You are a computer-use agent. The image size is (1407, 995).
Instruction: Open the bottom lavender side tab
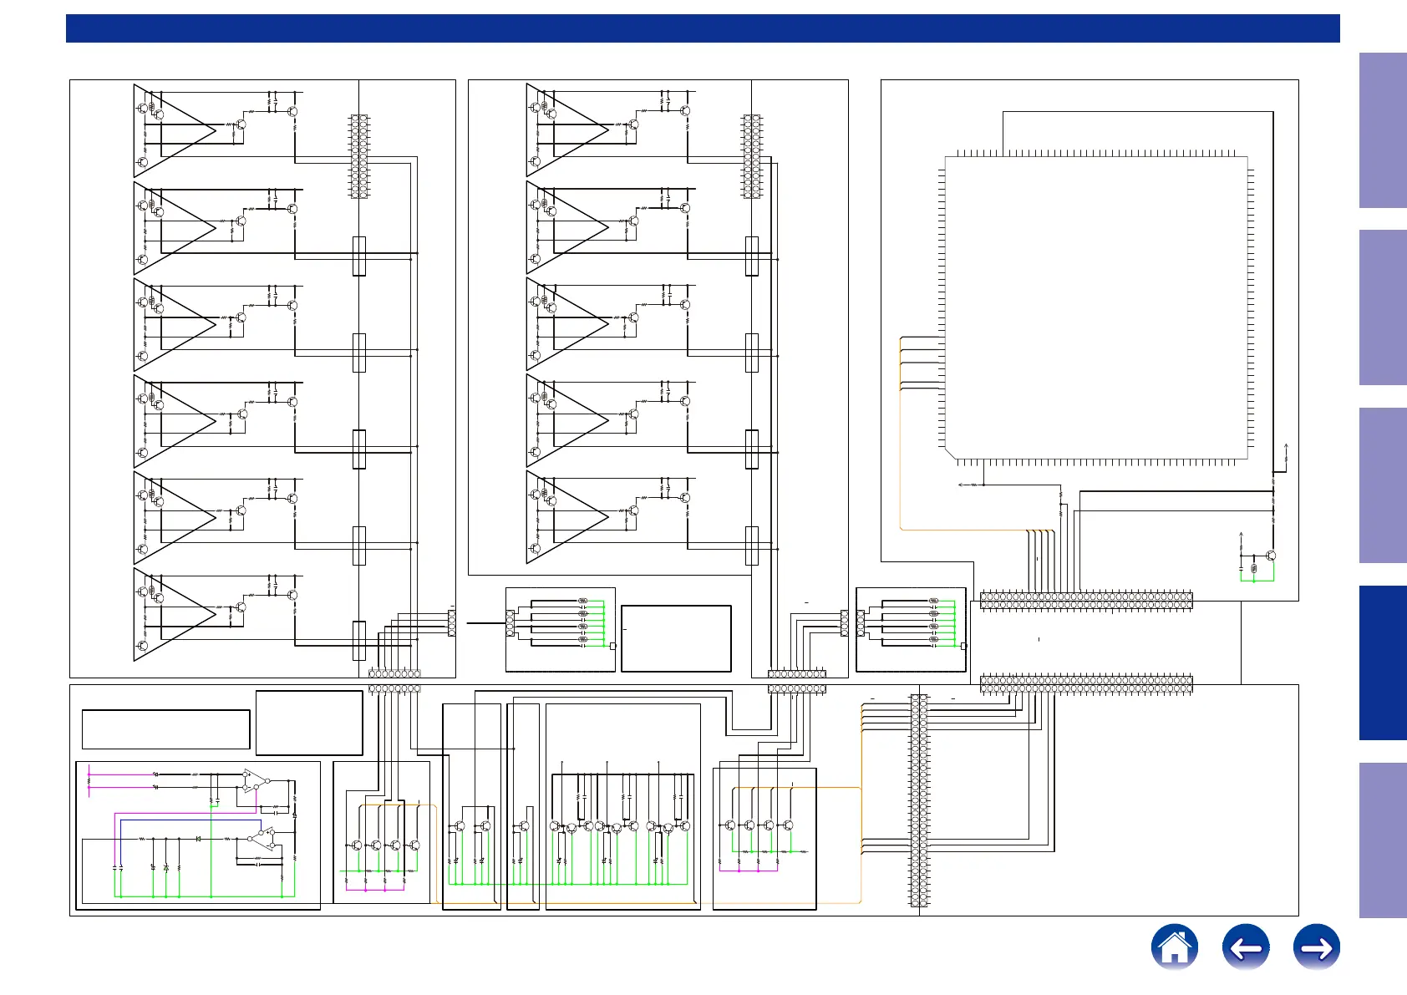(1383, 840)
